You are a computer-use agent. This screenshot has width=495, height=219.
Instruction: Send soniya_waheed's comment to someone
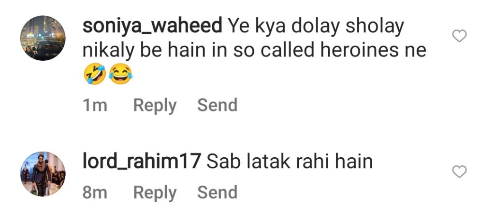click(217, 105)
